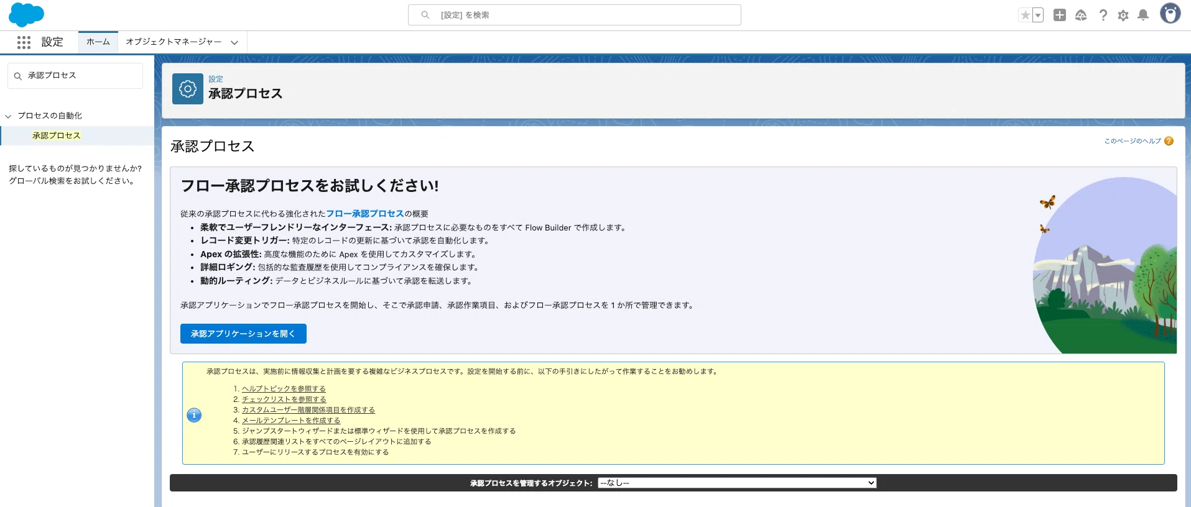Click the global actions plus icon
Screen dimensions: 1191x507
1060,15
